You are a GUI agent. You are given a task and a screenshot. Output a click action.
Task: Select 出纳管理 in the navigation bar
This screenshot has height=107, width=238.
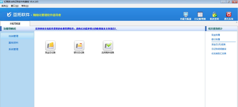point(17,36)
